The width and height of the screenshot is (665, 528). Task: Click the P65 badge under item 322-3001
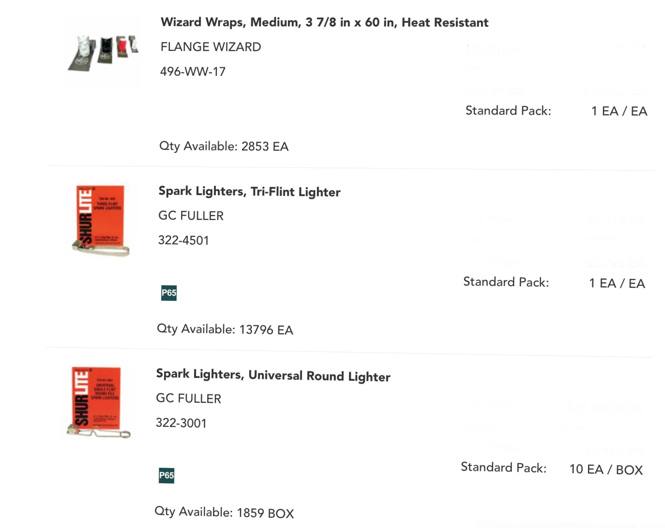(x=166, y=475)
